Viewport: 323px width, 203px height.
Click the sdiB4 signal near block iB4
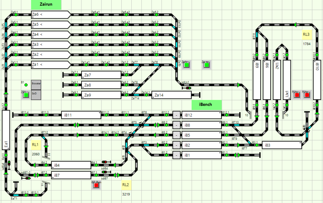pos(105,162)
